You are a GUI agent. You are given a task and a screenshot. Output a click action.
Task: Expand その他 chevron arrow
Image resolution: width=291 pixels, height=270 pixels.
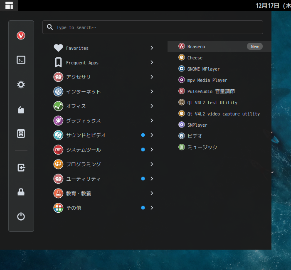pyautogui.click(x=152, y=208)
